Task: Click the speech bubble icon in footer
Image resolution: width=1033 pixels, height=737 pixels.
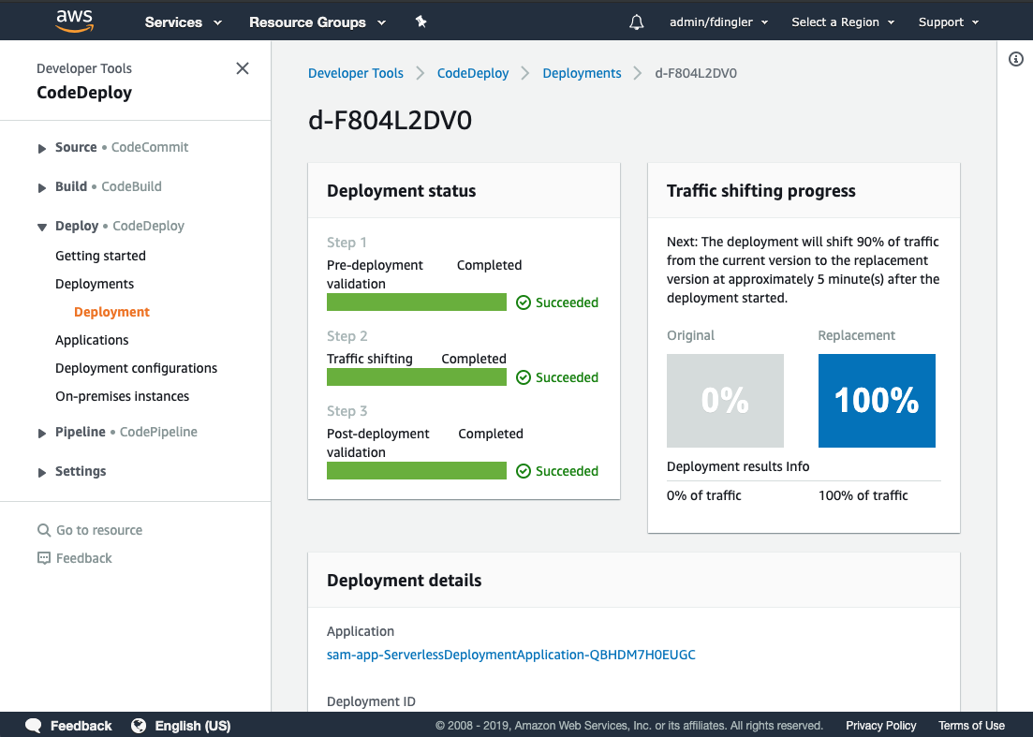Action: [34, 726]
